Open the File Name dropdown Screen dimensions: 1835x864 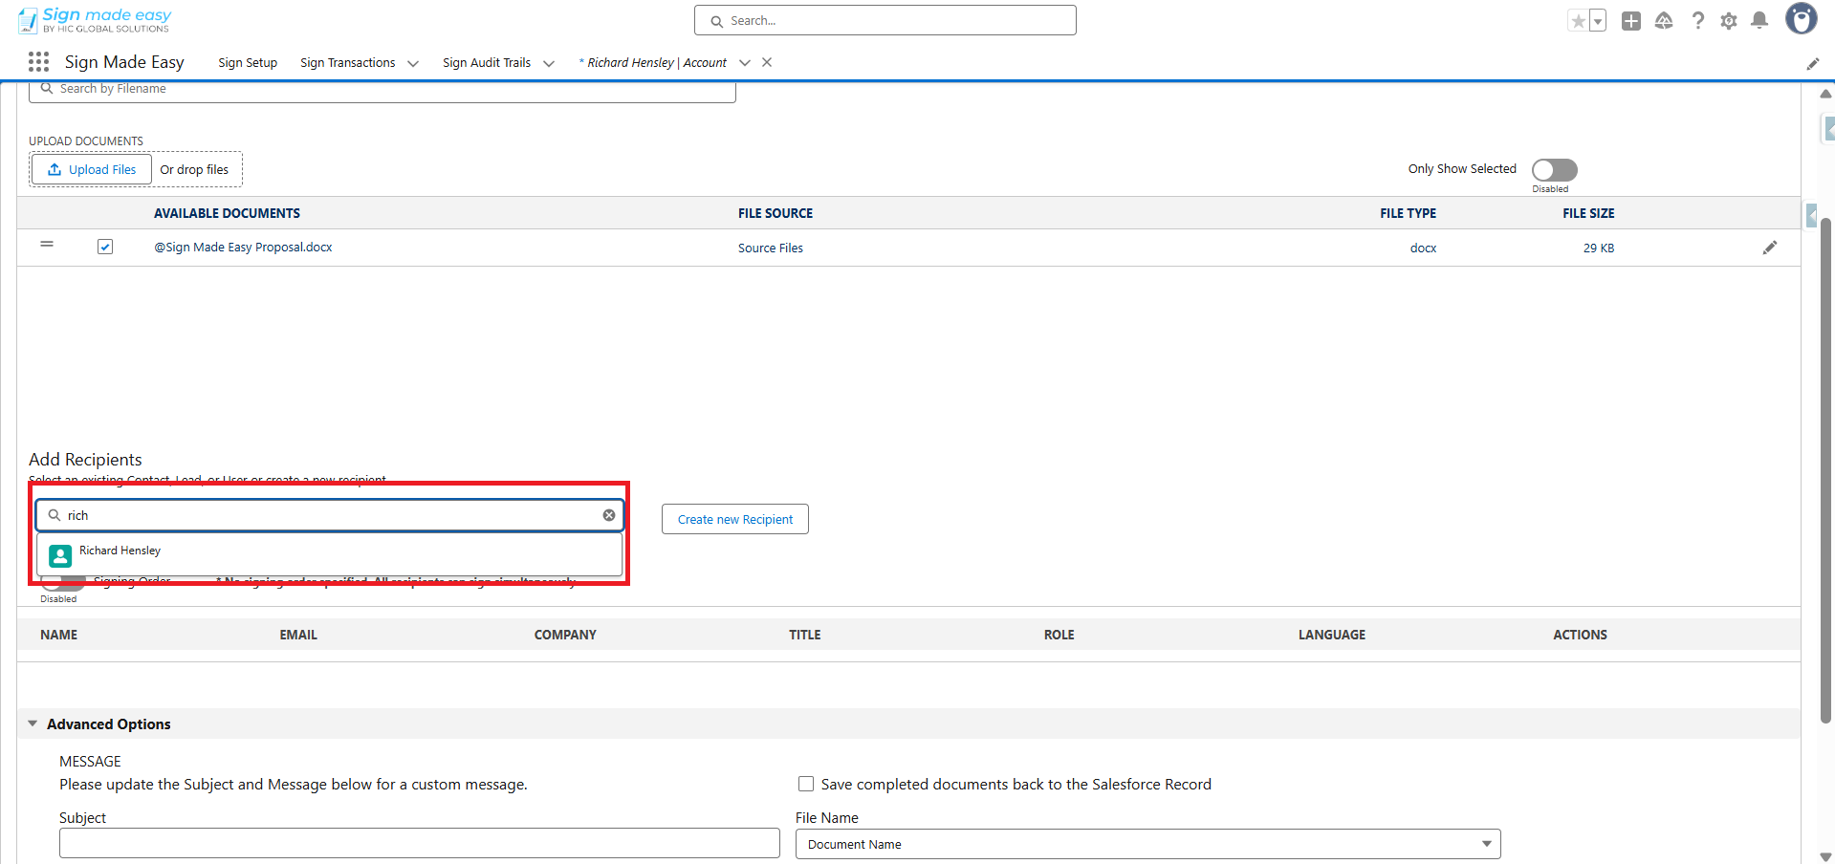pos(1148,844)
